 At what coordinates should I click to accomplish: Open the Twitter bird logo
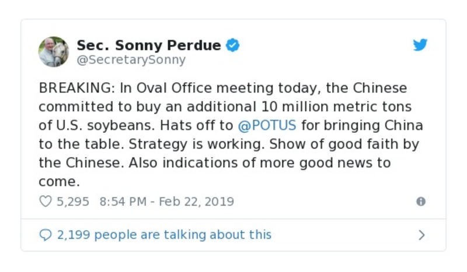[x=420, y=45]
